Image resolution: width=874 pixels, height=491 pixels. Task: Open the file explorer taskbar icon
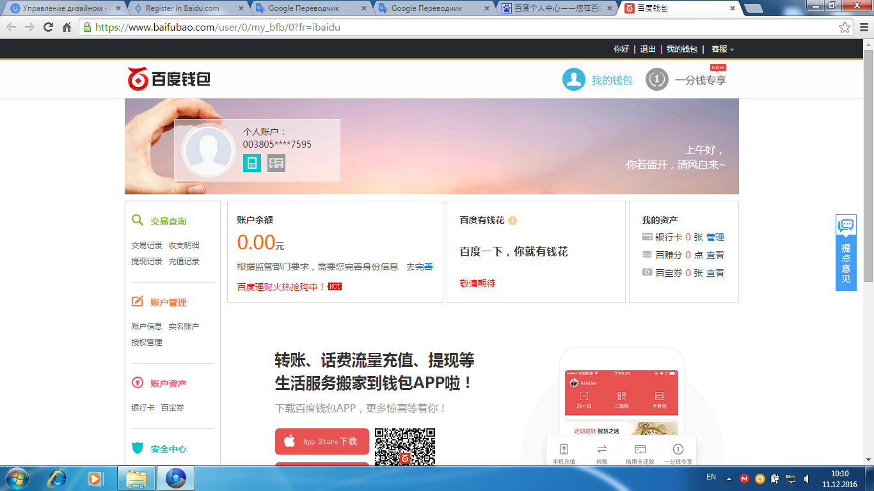click(136, 478)
